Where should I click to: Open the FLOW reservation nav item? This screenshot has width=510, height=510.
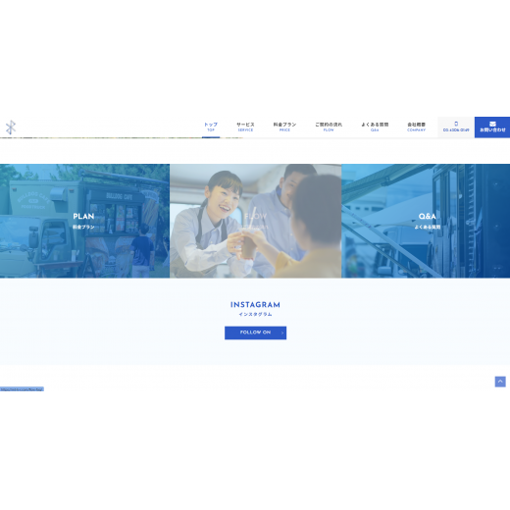(329, 127)
